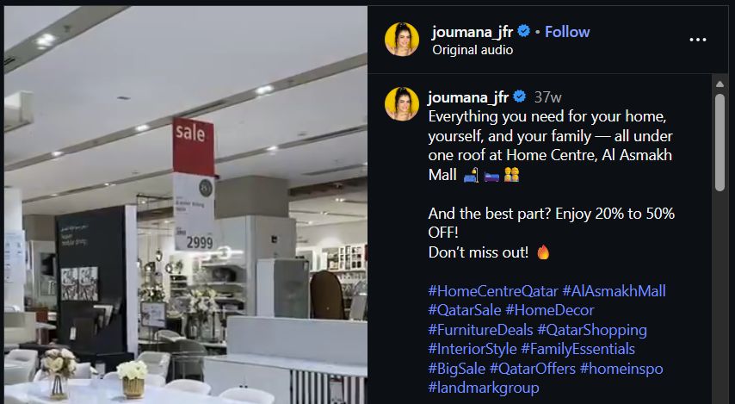Open joumana_jfr username above the caption
Screen dimensions: 735x404
(468, 97)
